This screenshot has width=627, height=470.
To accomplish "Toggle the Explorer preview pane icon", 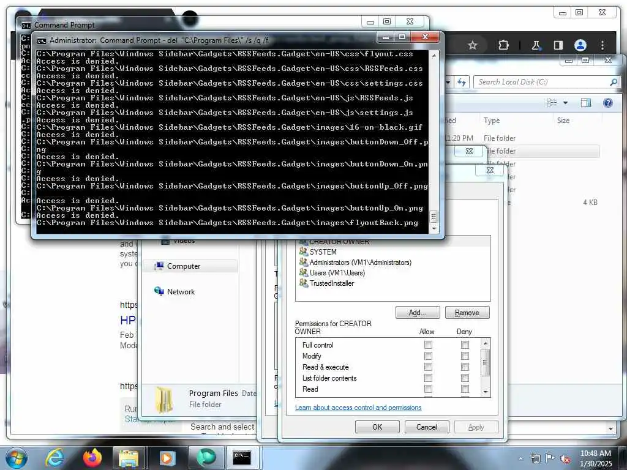I will (x=585, y=103).
